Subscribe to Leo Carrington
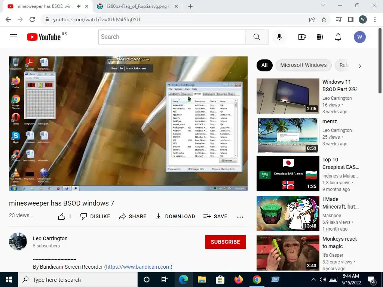 click(225, 242)
